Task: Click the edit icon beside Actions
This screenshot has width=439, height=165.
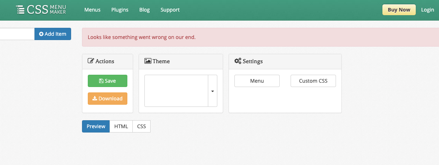Action: (x=91, y=61)
